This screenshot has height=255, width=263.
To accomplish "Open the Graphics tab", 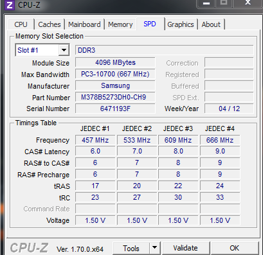I will tap(181, 24).
